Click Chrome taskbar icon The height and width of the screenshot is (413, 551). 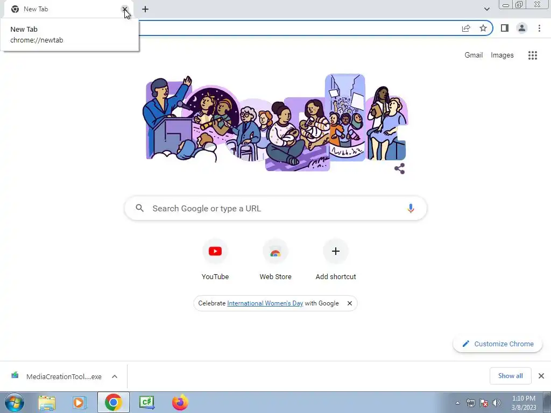(x=113, y=402)
